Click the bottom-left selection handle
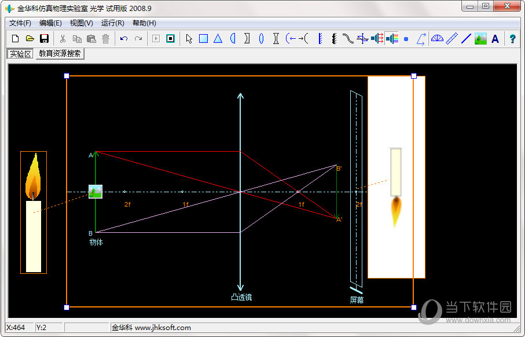 [x=67, y=307]
